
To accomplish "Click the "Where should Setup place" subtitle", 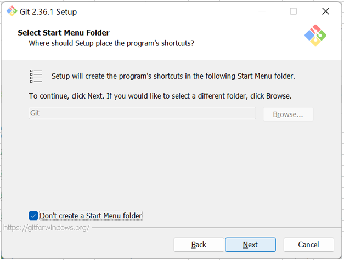I will 111,43.
